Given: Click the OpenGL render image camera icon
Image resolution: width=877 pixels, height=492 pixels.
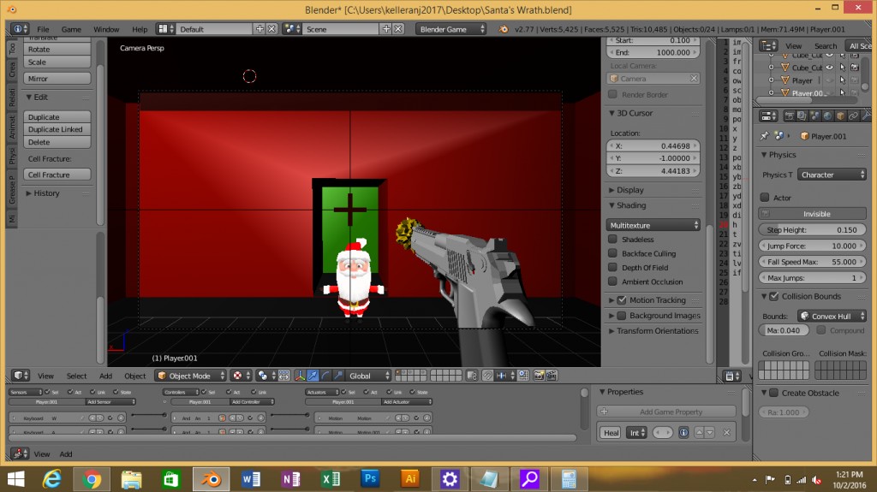Looking at the screenshot, I should click(539, 376).
